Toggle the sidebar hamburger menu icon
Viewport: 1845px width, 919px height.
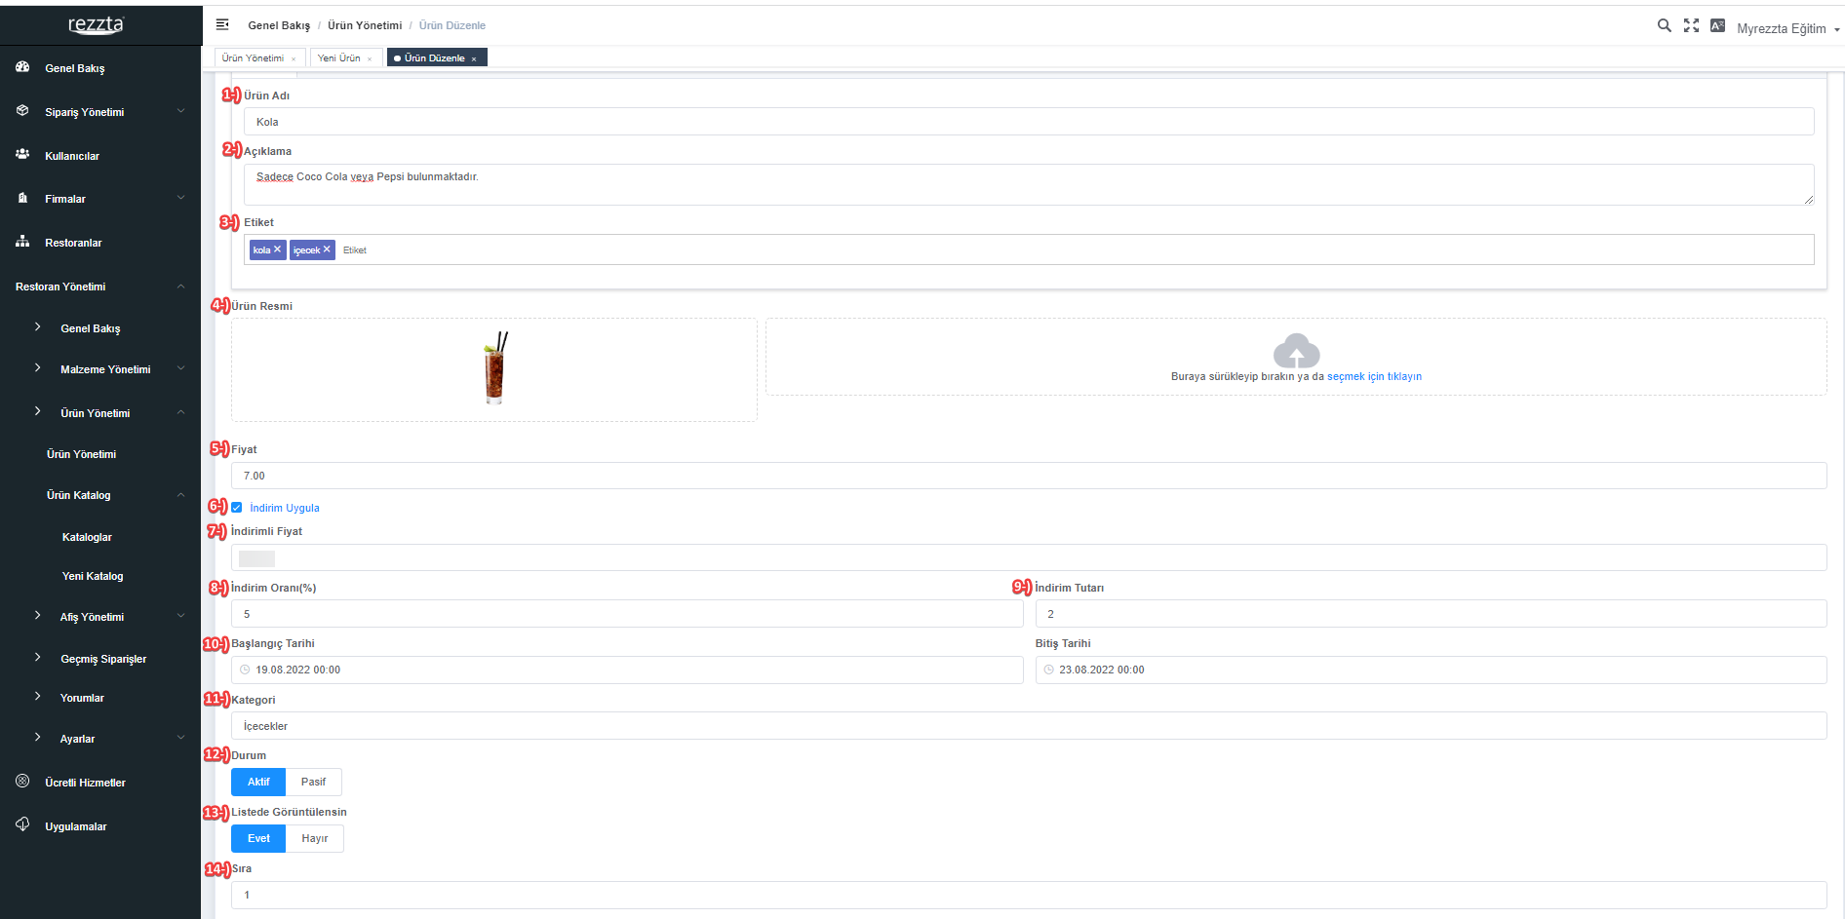pyautogui.click(x=222, y=24)
